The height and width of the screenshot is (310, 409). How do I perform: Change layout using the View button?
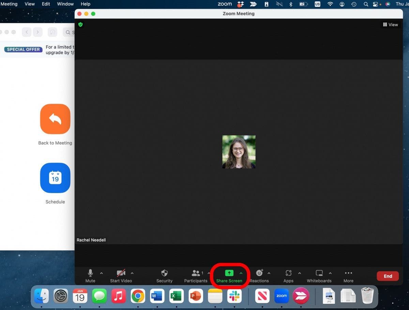click(390, 25)
